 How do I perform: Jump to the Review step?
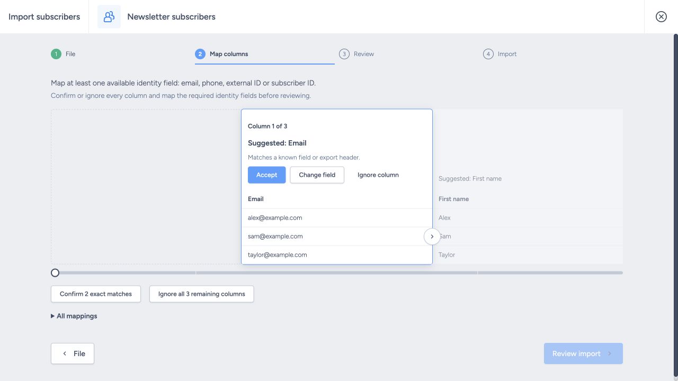pyautogui.click(x=409, y=54)
